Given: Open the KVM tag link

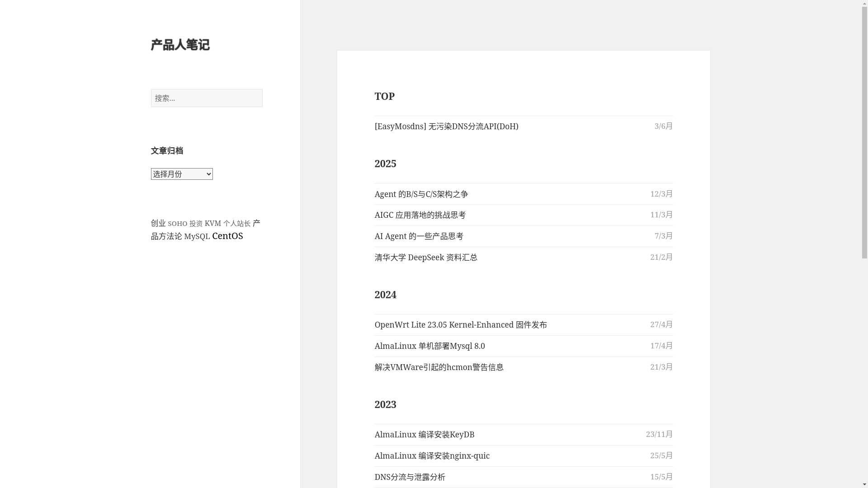Looking at the screenshot, I should [213, 223].
